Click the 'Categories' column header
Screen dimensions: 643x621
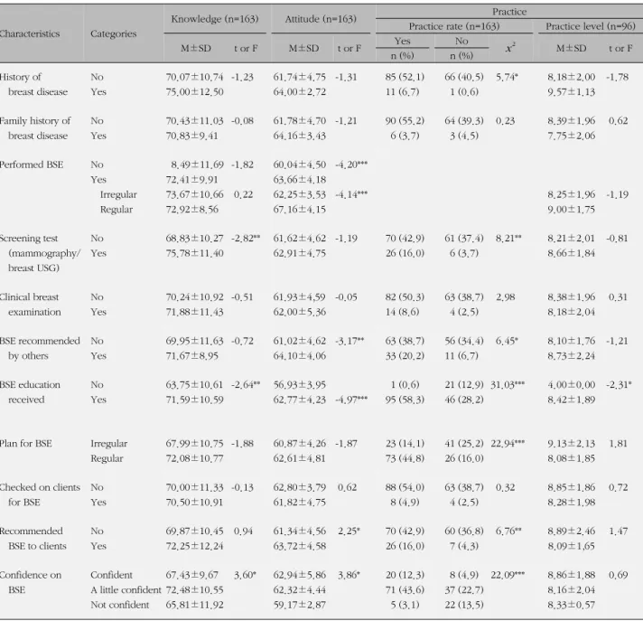(x=114, y=33)
